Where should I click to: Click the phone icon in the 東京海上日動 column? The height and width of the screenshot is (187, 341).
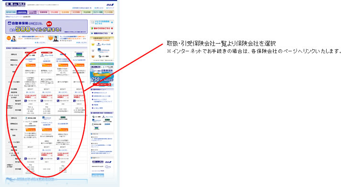coord(26,159)
